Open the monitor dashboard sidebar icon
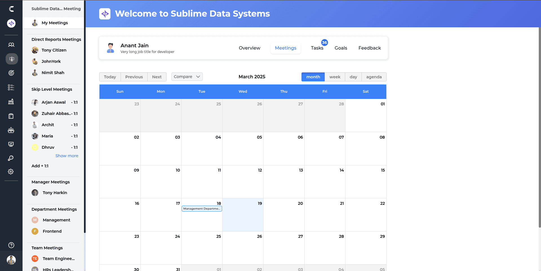This screenshot has height=271, width=541. (x=11, y=144)
